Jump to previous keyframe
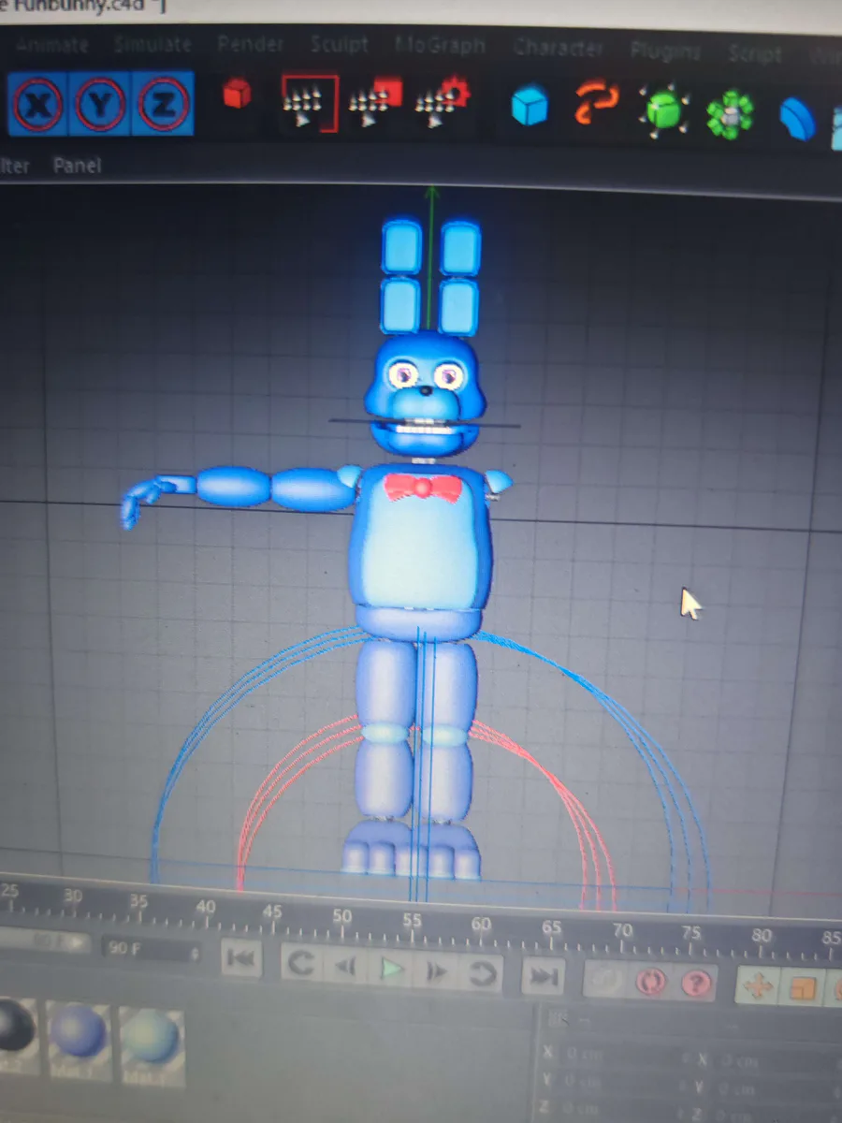The width and height of the screenshot is (842, 1123). [x=299, y=964]
